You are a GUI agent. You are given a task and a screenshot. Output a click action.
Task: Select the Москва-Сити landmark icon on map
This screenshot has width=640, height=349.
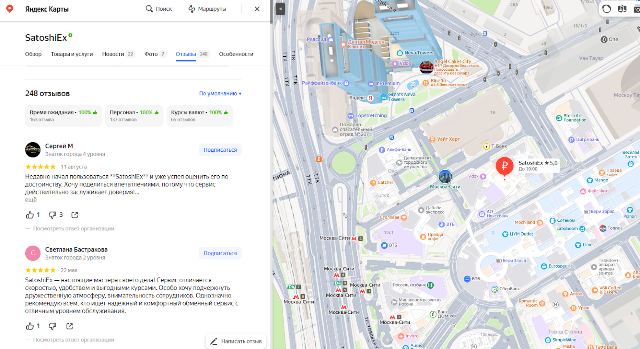pyautogui.click(x=445, y=176)
